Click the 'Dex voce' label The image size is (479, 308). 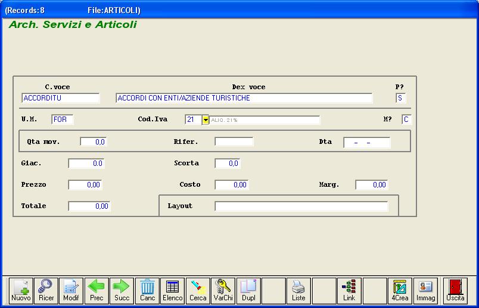[x=248, y=87]
